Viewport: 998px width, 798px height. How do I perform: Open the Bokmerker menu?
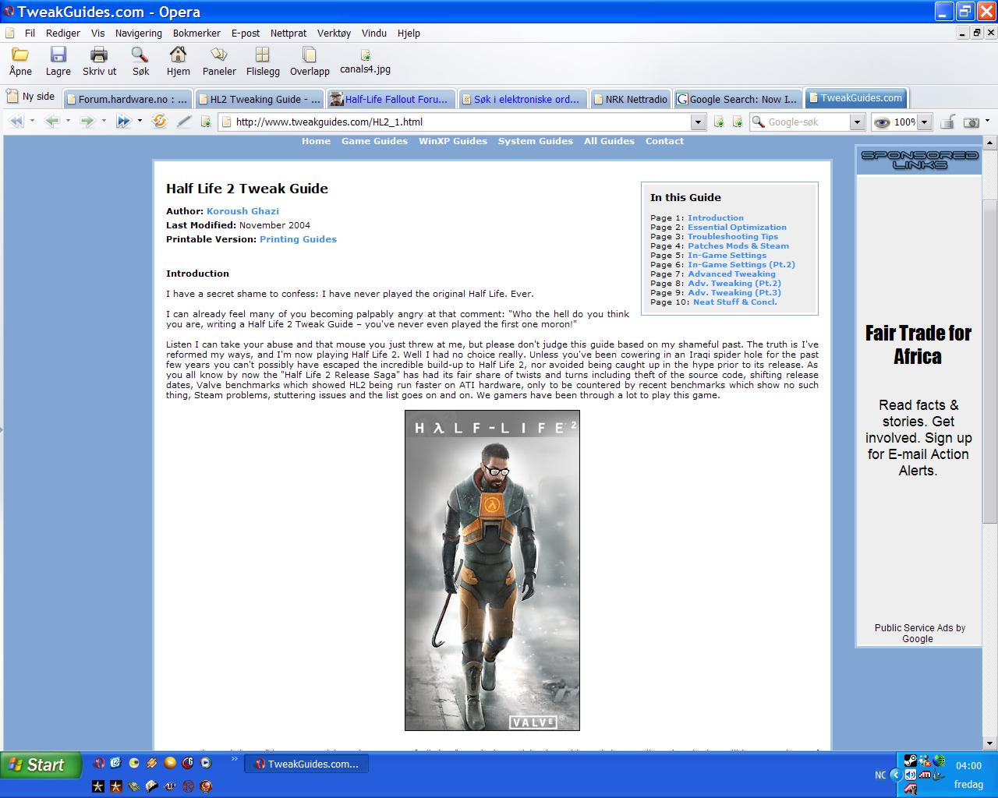tap(196, 33)
